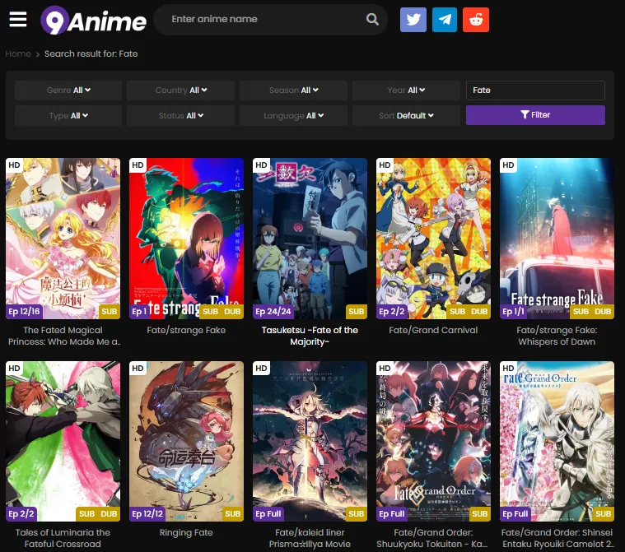625x552 pixels.
Task: Open the hamburger menu icon
Action: coord(18,19)
